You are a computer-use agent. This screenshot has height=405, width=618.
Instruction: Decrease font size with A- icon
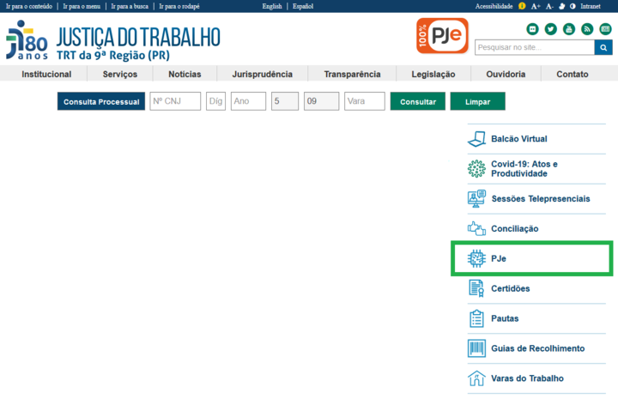coord(549,6)
